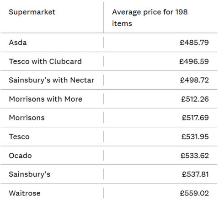Viewport: 219px width, 205px height.
Task: Click the £531.95 price value
Action: [x=195, y=137]
